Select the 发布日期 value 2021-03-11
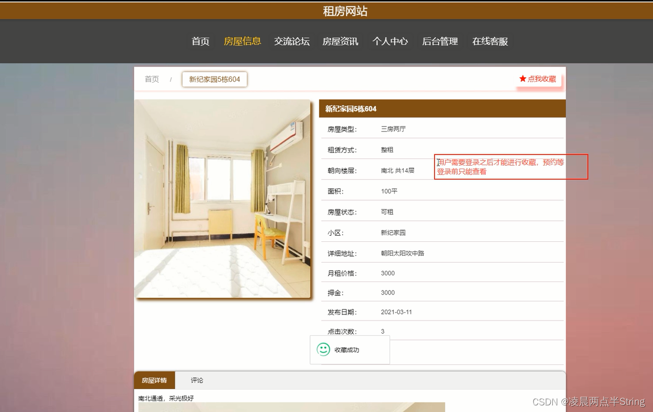The image size is (653, 412). coord(396,312)
